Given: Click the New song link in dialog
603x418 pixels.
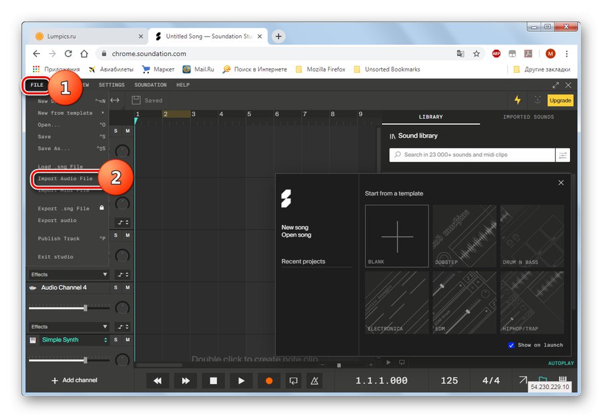Looking at the screenshot, I should pos(294,227).
